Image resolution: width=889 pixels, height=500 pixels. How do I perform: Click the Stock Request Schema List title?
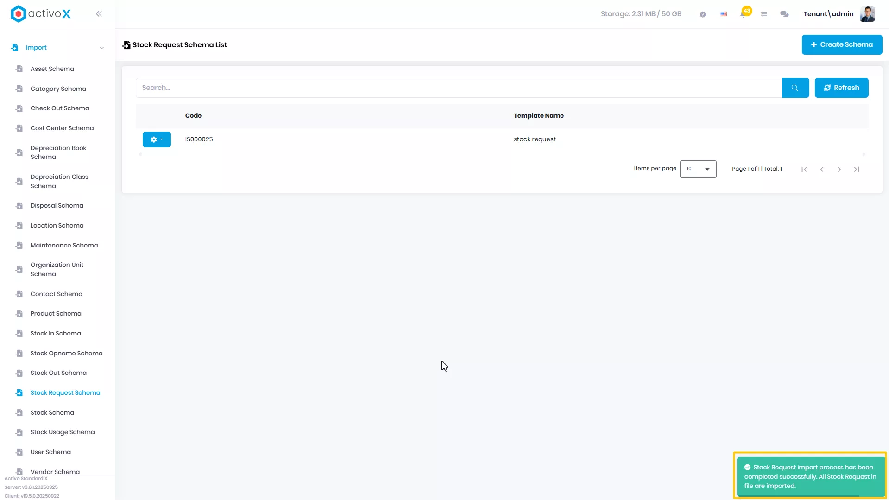(x=180, y=45)
